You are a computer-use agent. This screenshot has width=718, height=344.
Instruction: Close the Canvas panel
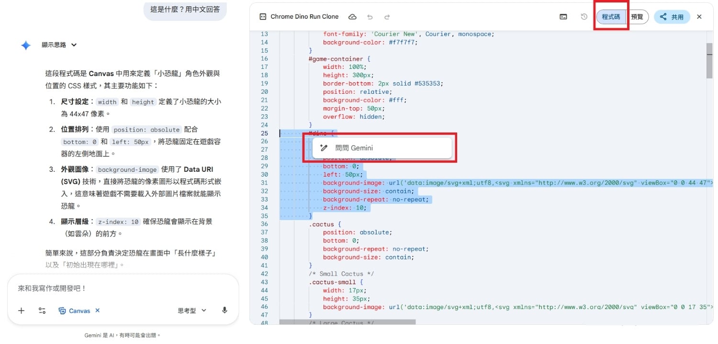coord(699,17)
